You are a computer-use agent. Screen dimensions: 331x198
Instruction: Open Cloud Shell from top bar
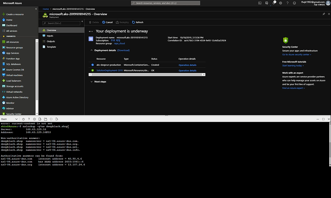(x=260, y=3)
